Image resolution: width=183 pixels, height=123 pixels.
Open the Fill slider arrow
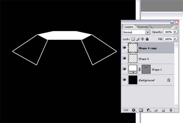[175, 39]
